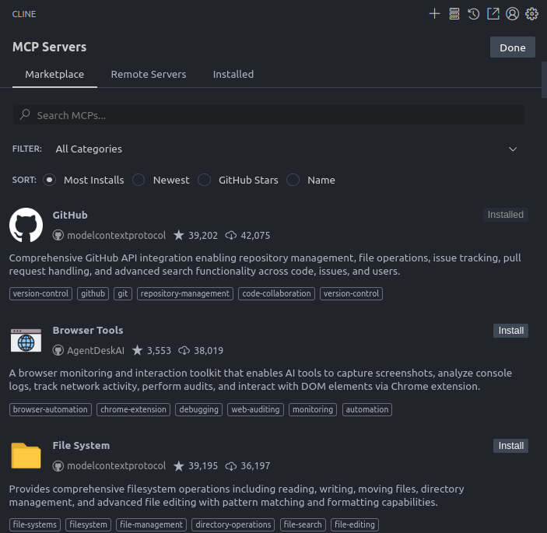
Task: Start a new Cline task with plus icon
Action: coord(434,14)
